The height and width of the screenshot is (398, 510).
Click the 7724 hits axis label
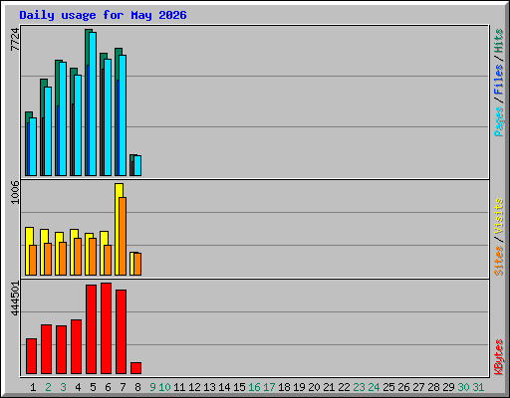point(15,40)
